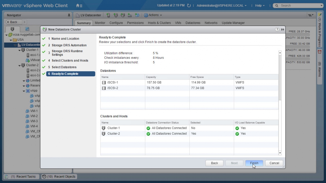Viewport: 326px width, 183px height.
Task: Pin the Navigator panel
Action: point(69,15)
